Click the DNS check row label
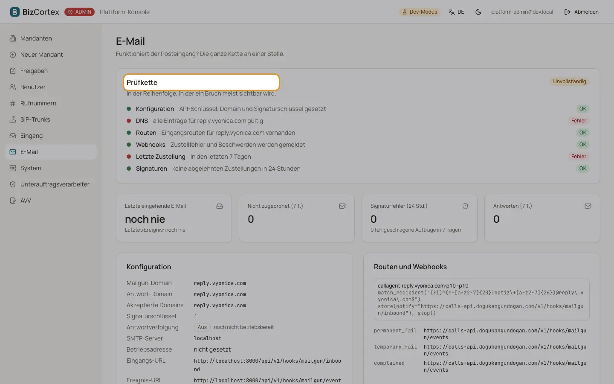The height and width of the screenshot is (384, 614). [142, 121]
